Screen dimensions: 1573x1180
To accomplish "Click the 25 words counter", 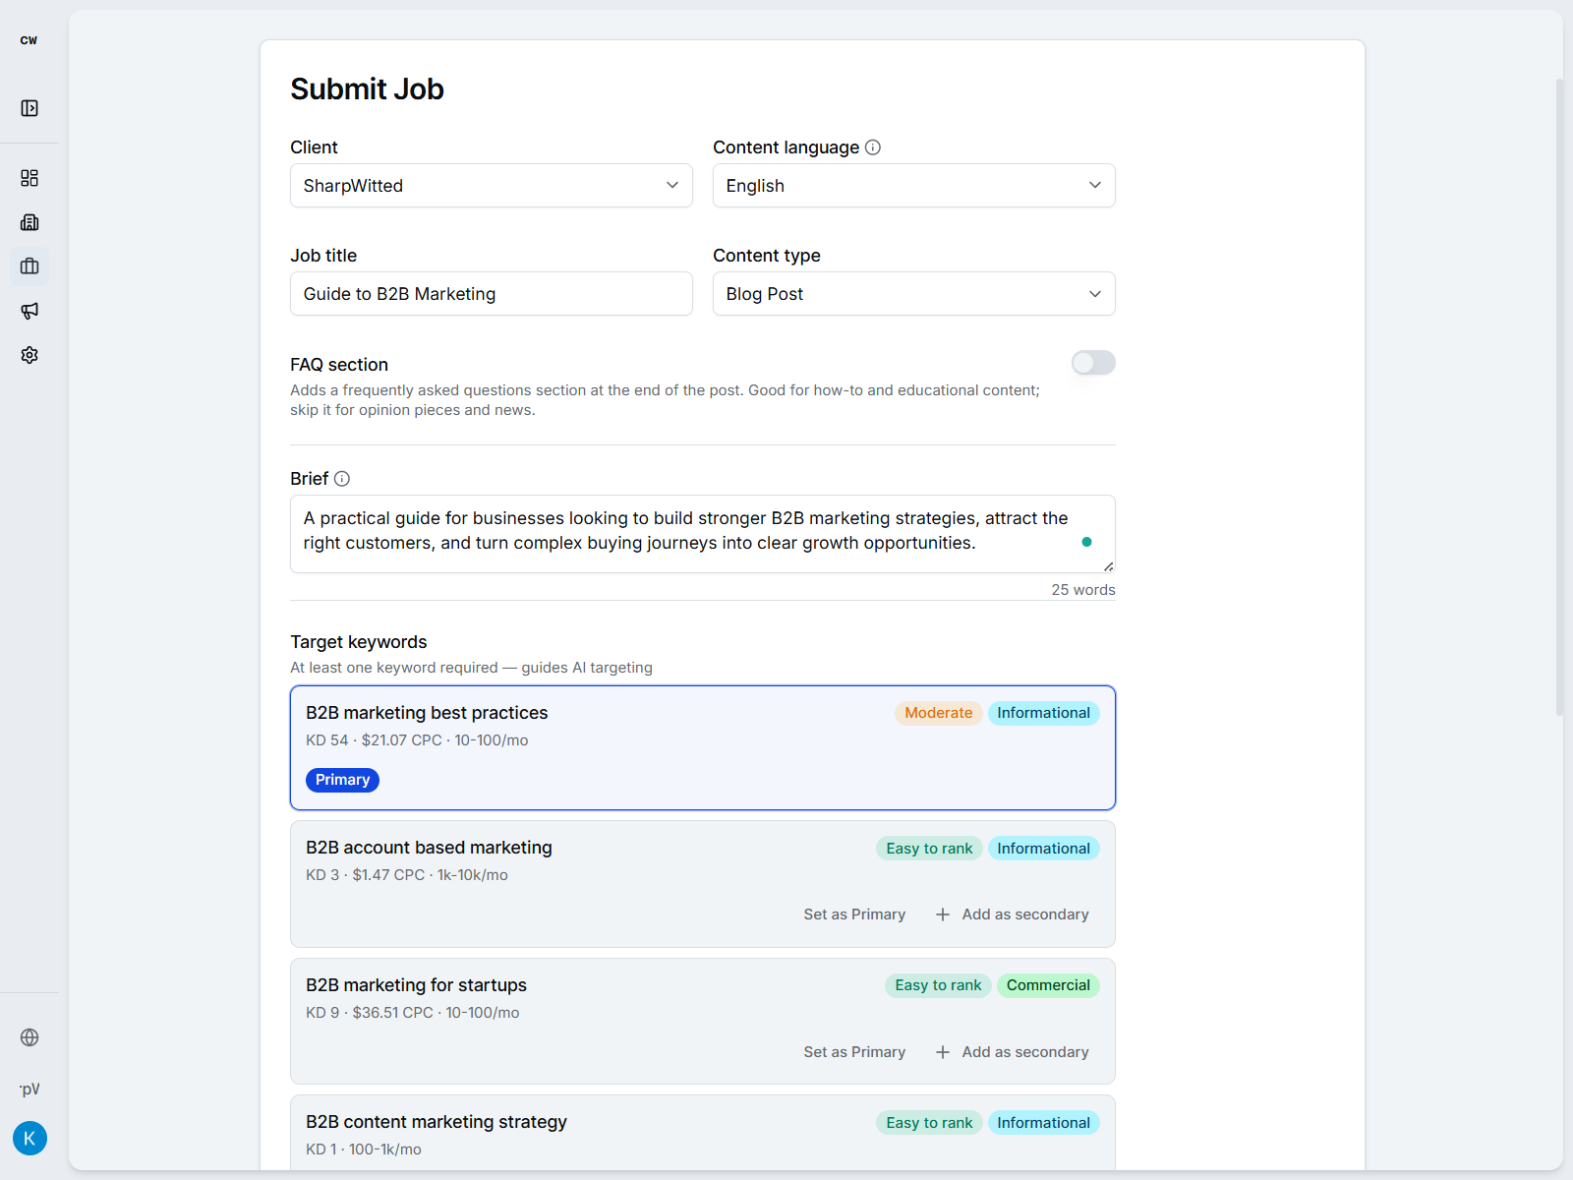I will point(1083,590).
